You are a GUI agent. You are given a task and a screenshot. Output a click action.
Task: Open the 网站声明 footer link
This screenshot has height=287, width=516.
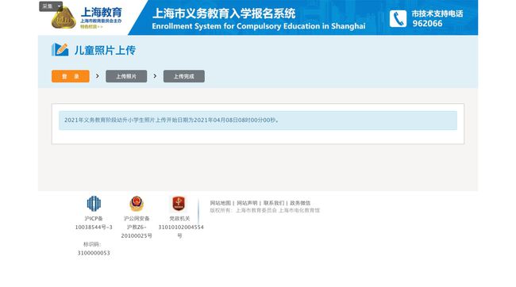click(x=247, y=203)
